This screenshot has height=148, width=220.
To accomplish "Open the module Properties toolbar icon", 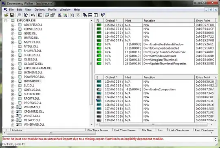I will [x=53, y=15].
